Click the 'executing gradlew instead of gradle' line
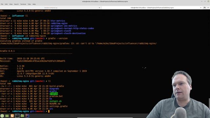 tap(21, 41)
